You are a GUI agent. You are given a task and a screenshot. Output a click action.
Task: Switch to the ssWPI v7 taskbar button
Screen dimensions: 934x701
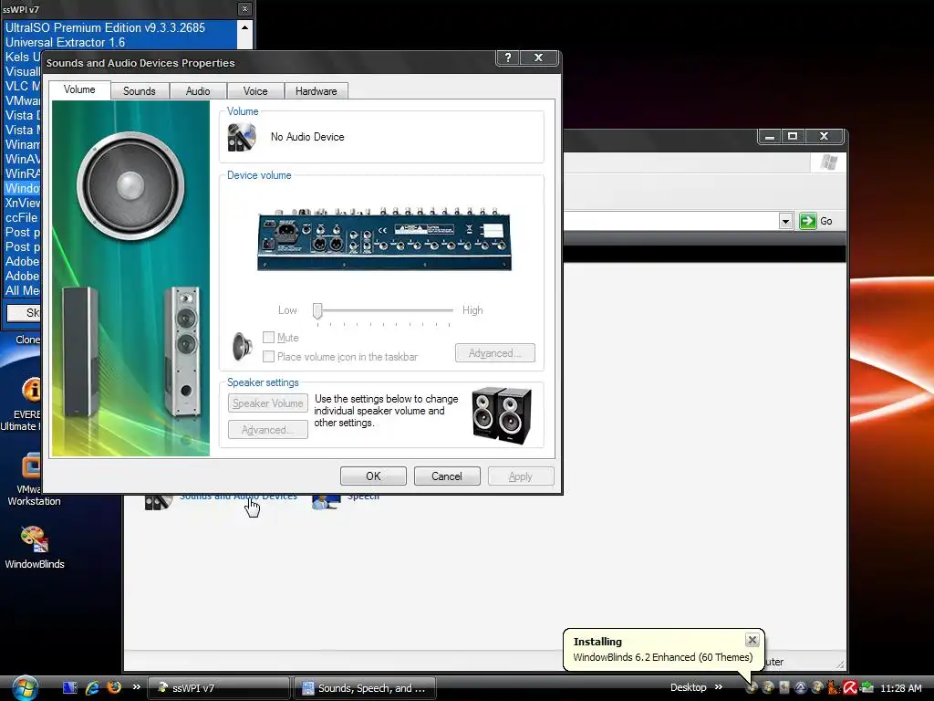click(x=218, y=688)
